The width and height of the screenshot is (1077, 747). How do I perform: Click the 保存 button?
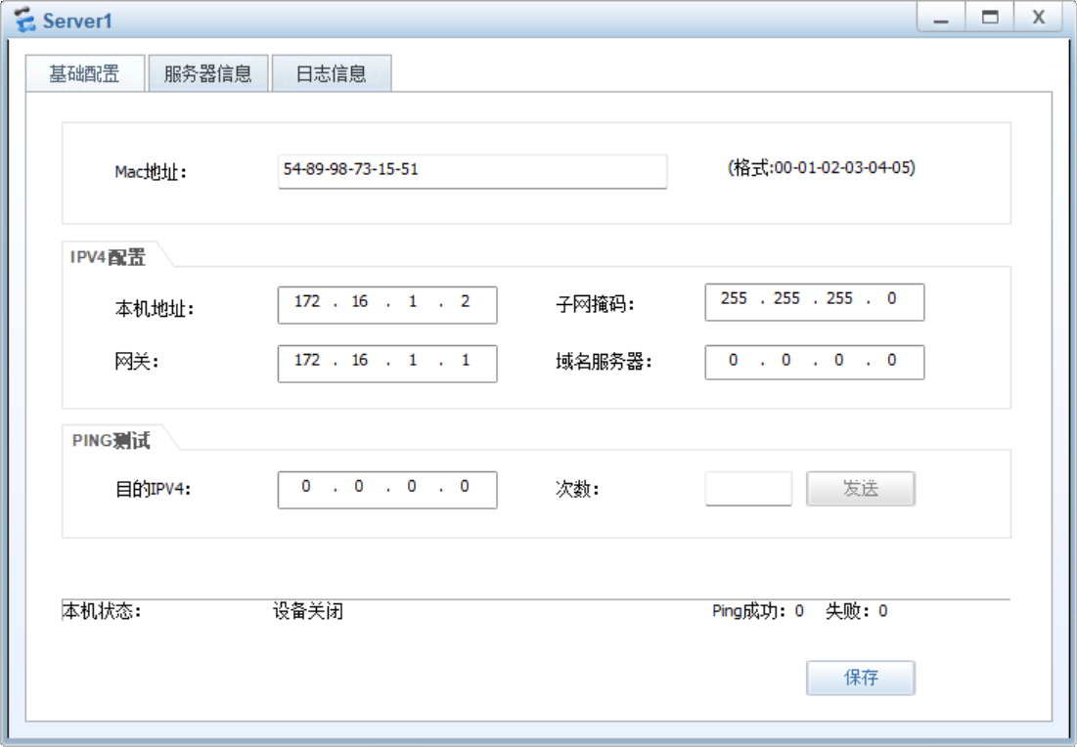[861, 678]
